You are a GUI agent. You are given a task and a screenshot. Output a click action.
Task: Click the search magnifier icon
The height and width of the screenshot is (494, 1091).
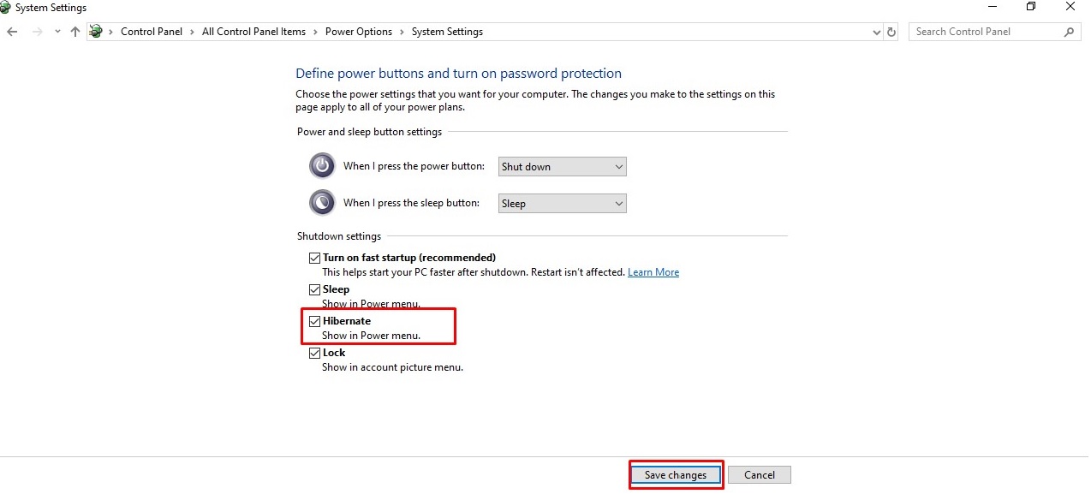coord(1069,31)
